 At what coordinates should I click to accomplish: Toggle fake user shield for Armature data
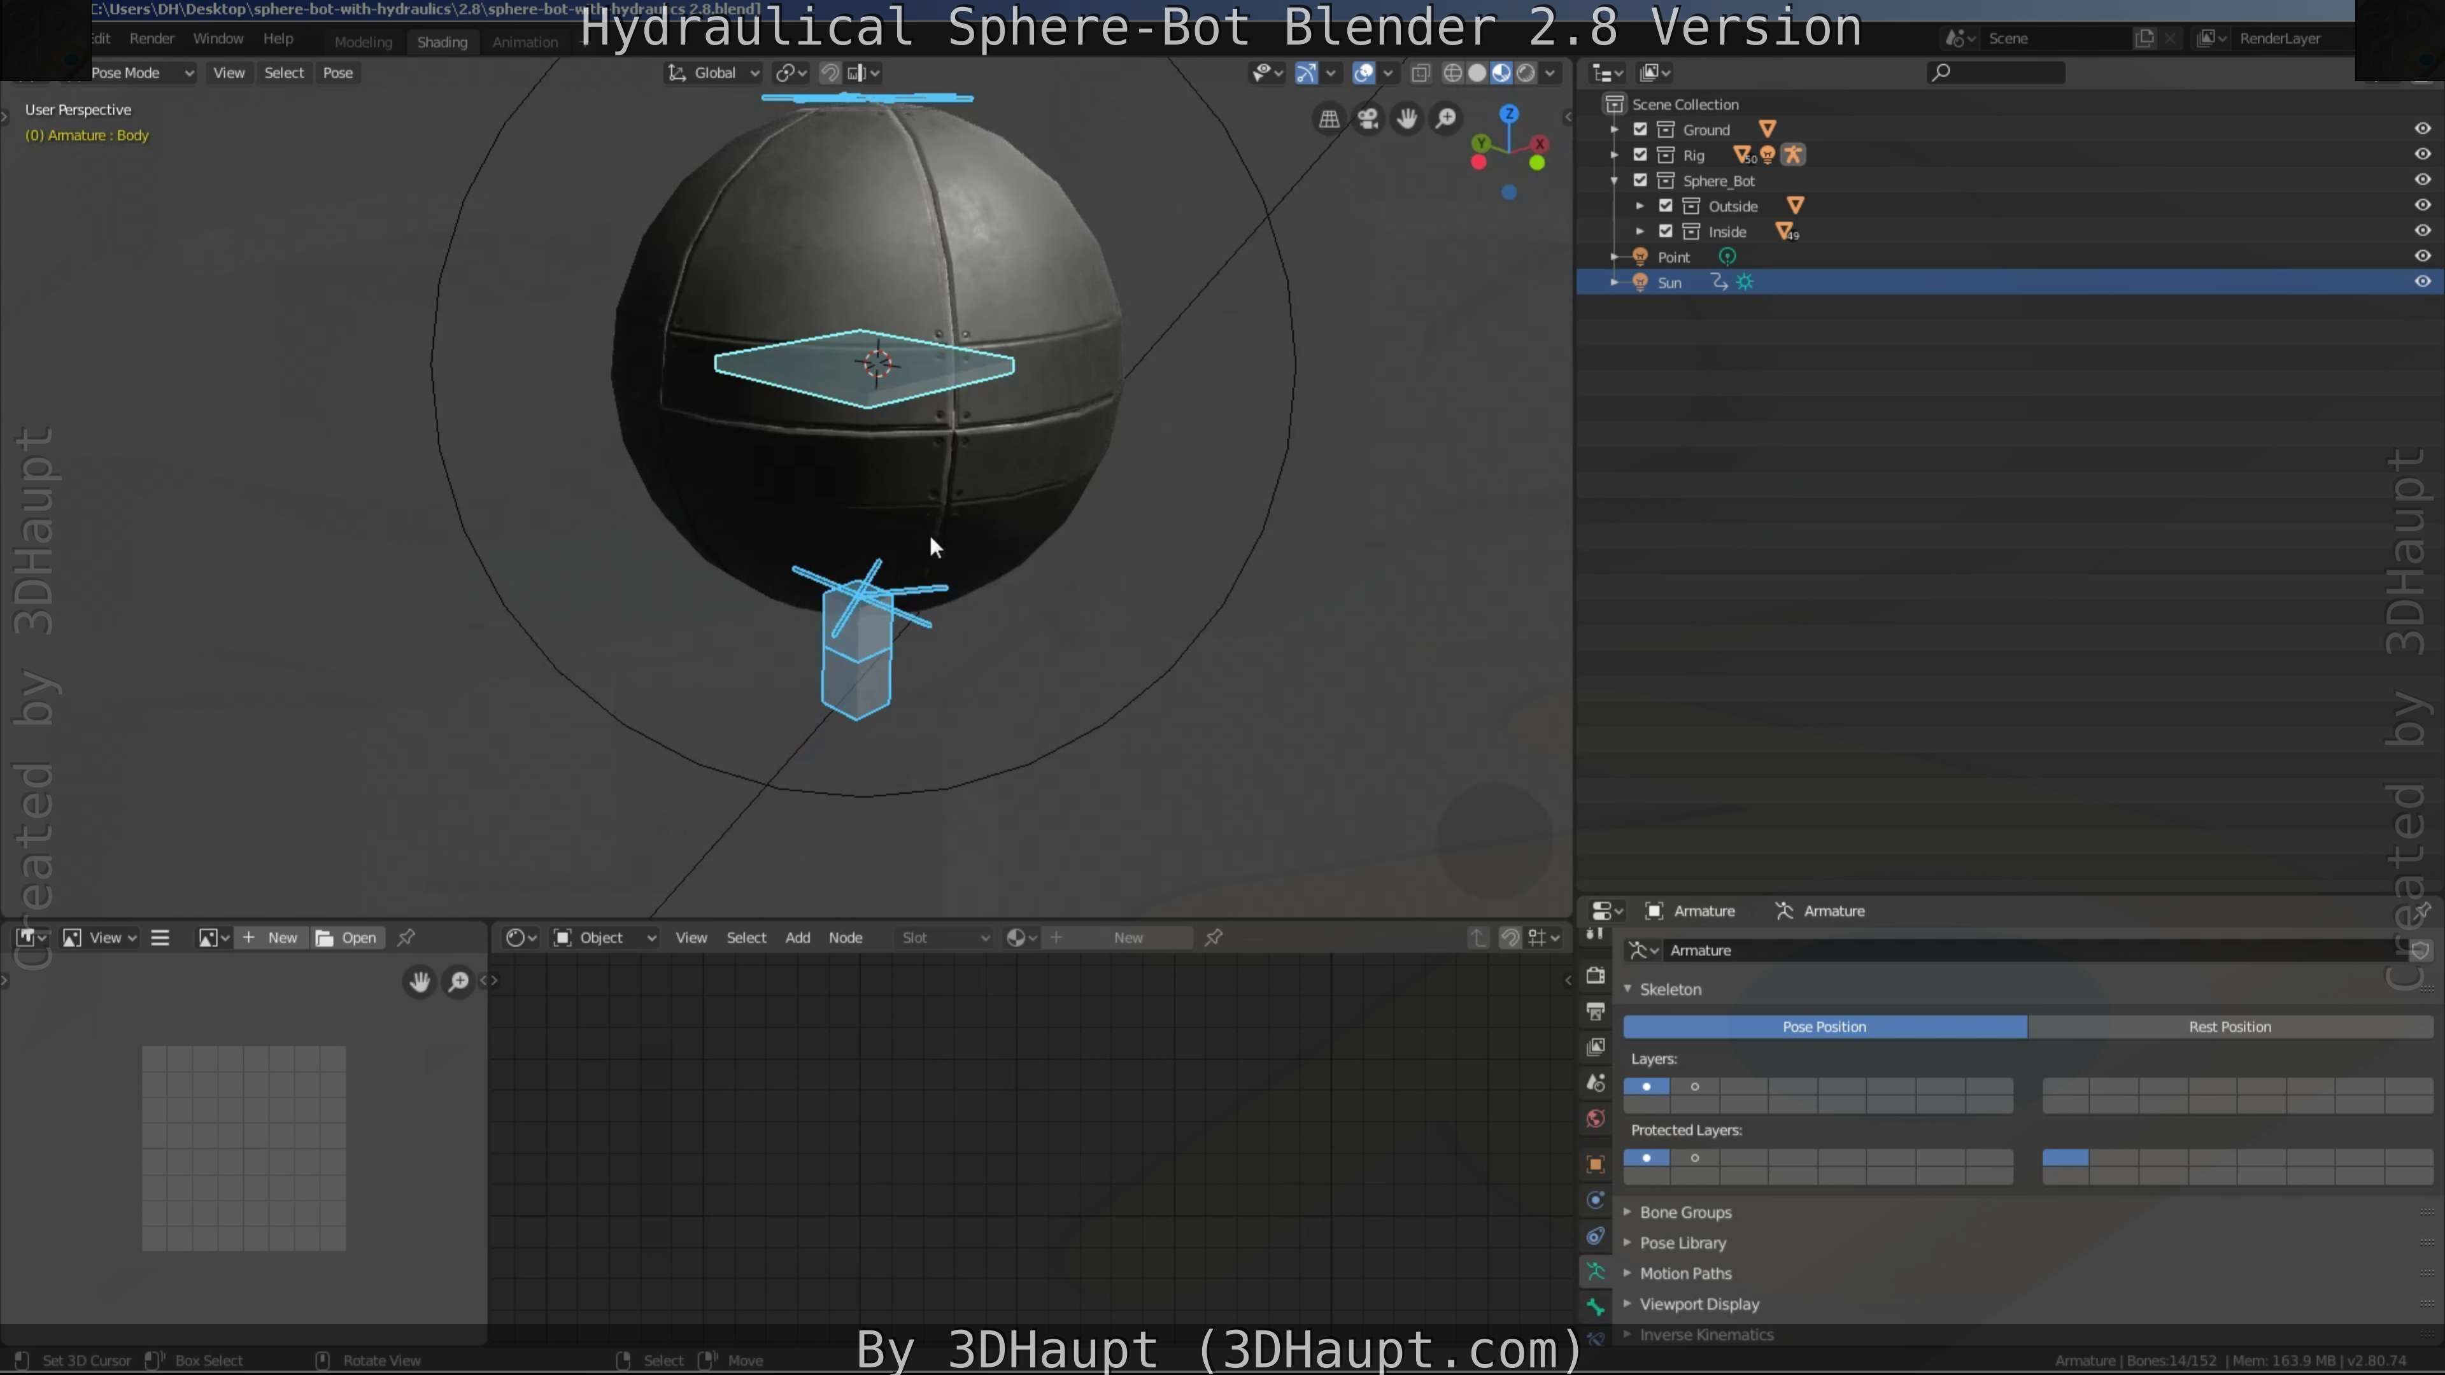2420,950
